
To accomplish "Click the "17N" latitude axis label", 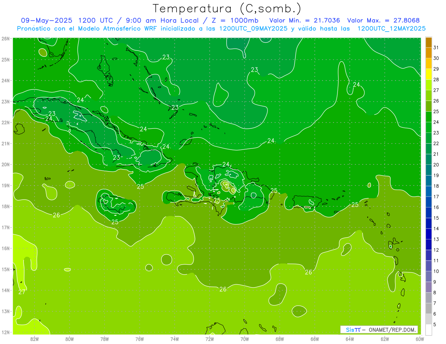I will 6,227.
